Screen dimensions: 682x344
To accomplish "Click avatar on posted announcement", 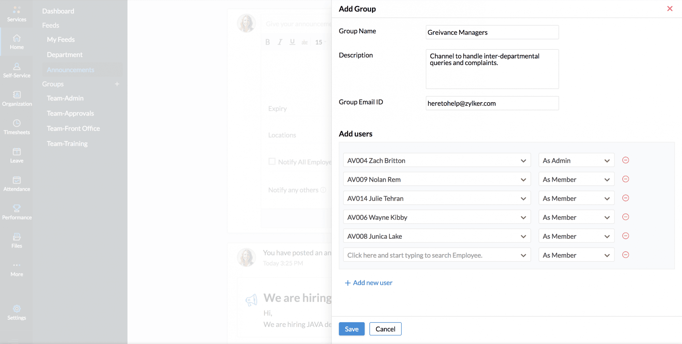I will click(246, 257).
